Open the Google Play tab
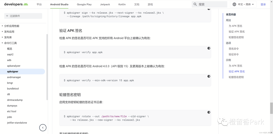 pos(84,4)
